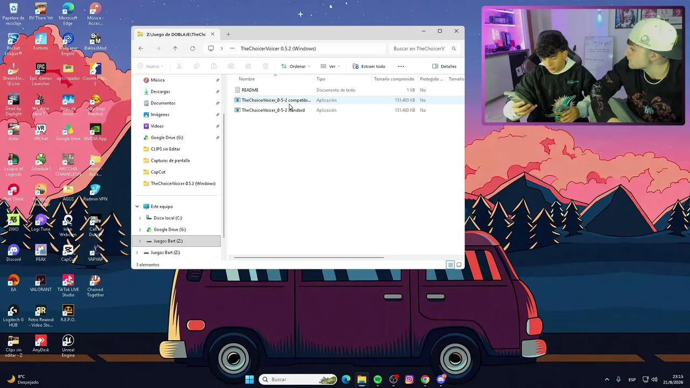This screenshot has width=690, height=388.
Task: Click Extraer todo button
Action: (x=369, y=66)
